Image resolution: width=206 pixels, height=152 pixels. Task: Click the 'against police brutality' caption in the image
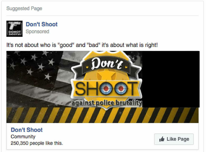(107, 103)
